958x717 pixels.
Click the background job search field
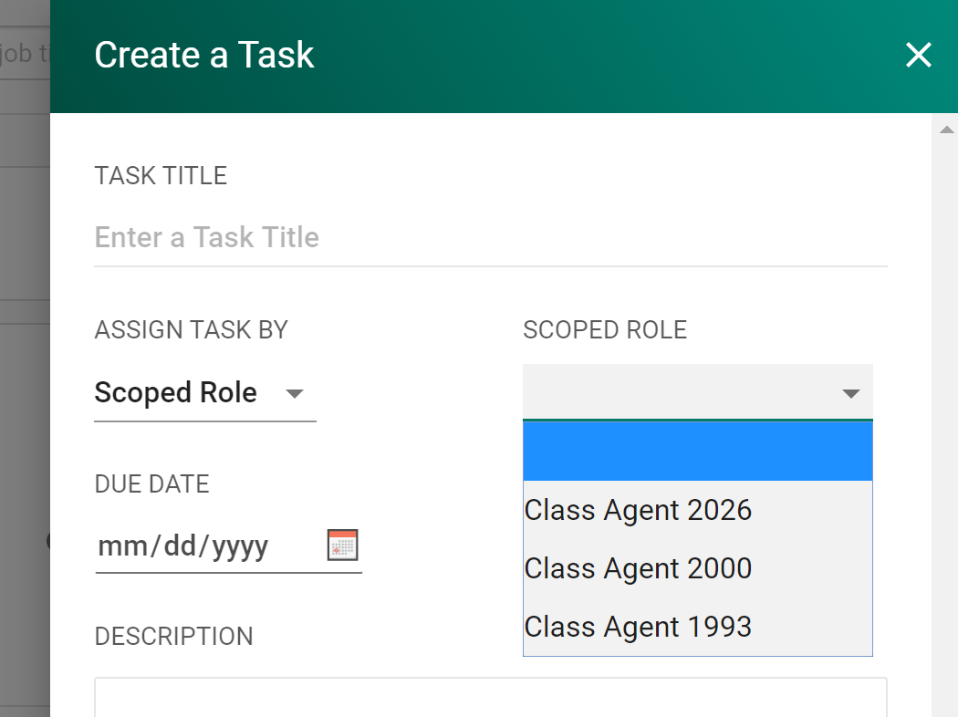point(25,54)
